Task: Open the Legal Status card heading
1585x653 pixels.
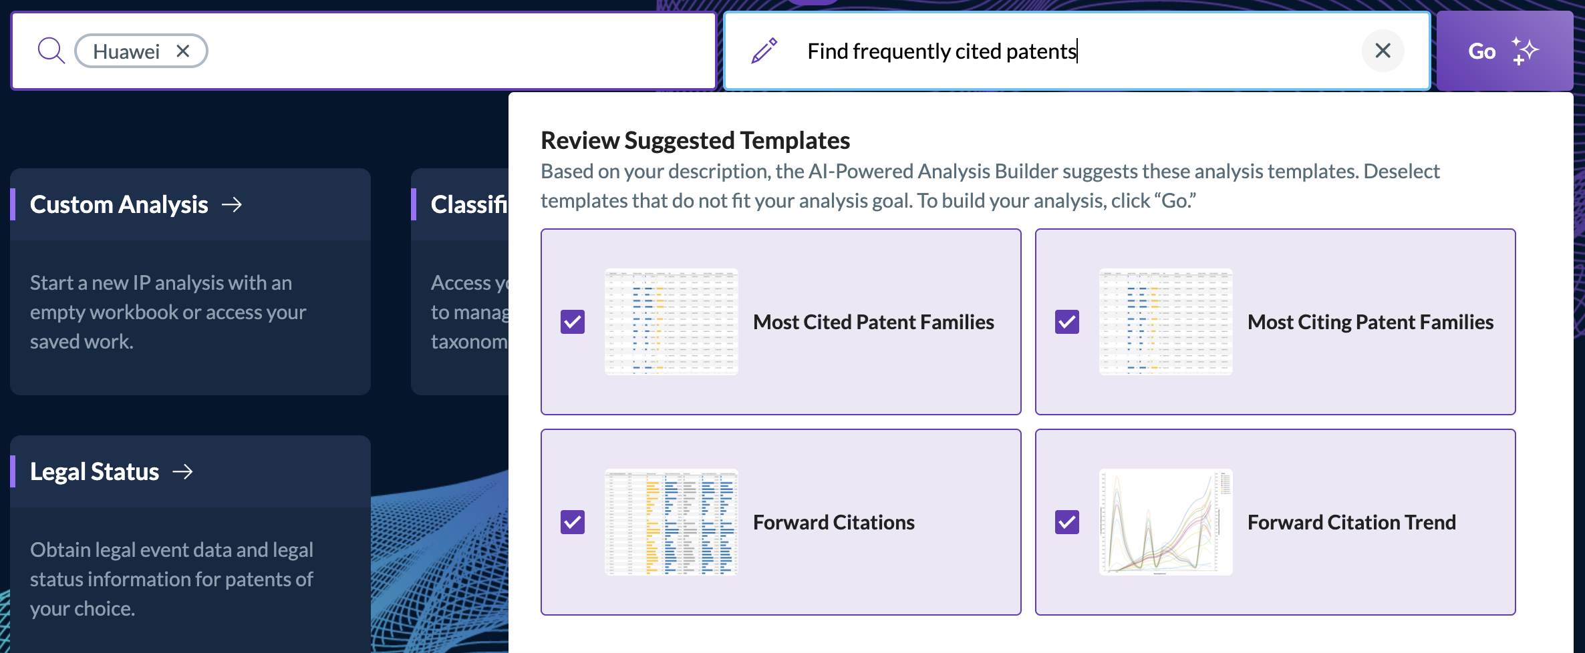Action: pyautogui.click(x=94, y=471)
